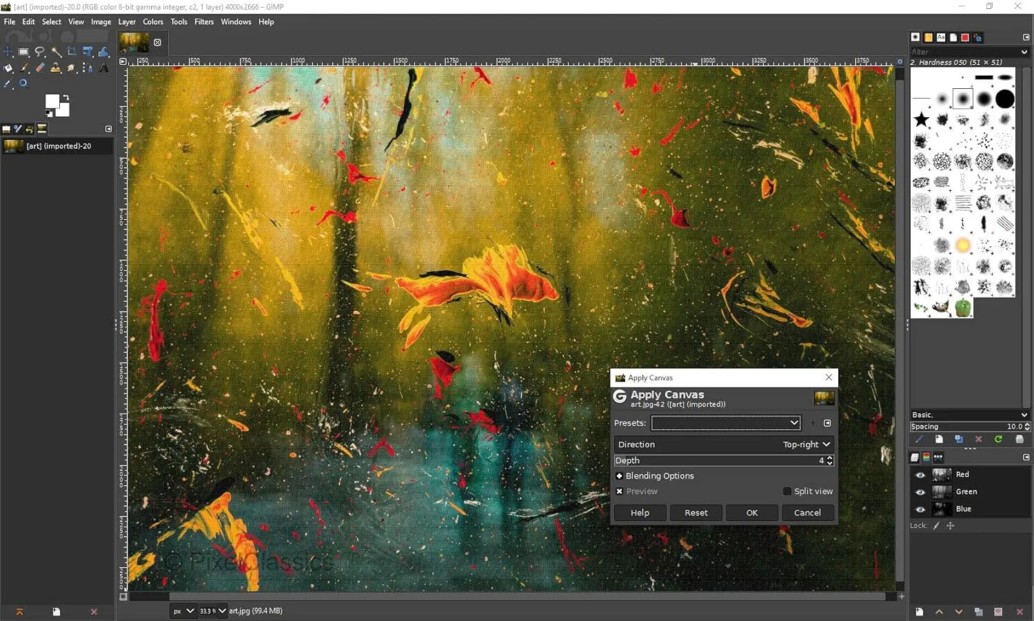The image size is (1034, 621).
Task: Select the Text tool
Action: click(104, 68)
